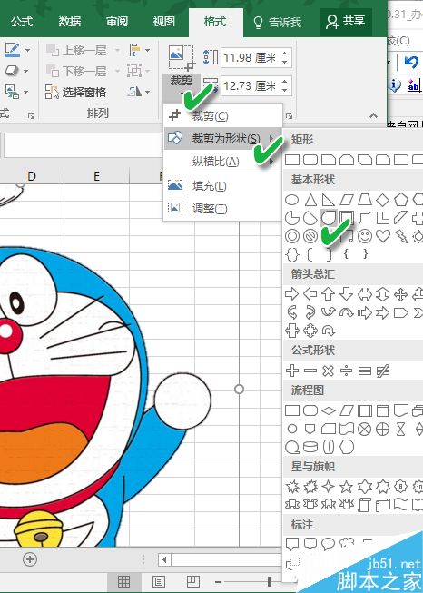
Task: Select the no-symbol prohibition shape
Action: tap(310, 236)
